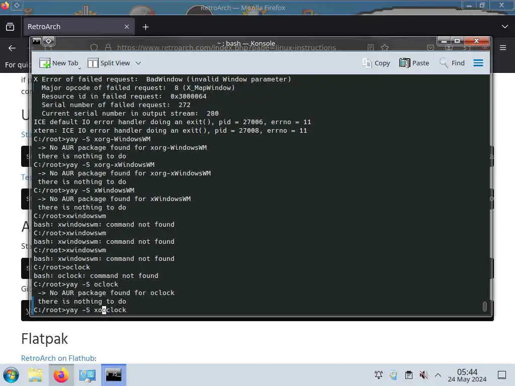Click the Konsole terminal icon in title bar
The width and height of the screenshot is (515, 386).
[36, 41]
